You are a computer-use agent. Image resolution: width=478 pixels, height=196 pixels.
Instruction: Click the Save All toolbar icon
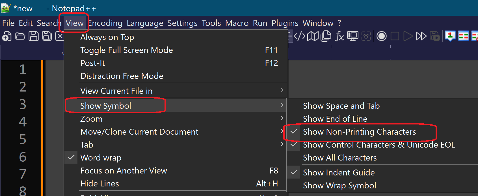click(x=47, y=36)
